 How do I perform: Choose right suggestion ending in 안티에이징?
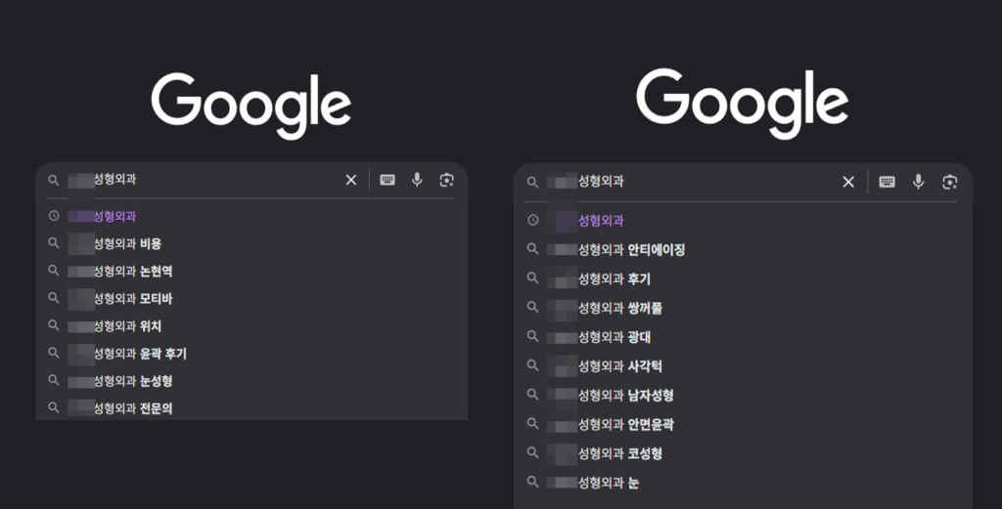(x=743, y=249)
